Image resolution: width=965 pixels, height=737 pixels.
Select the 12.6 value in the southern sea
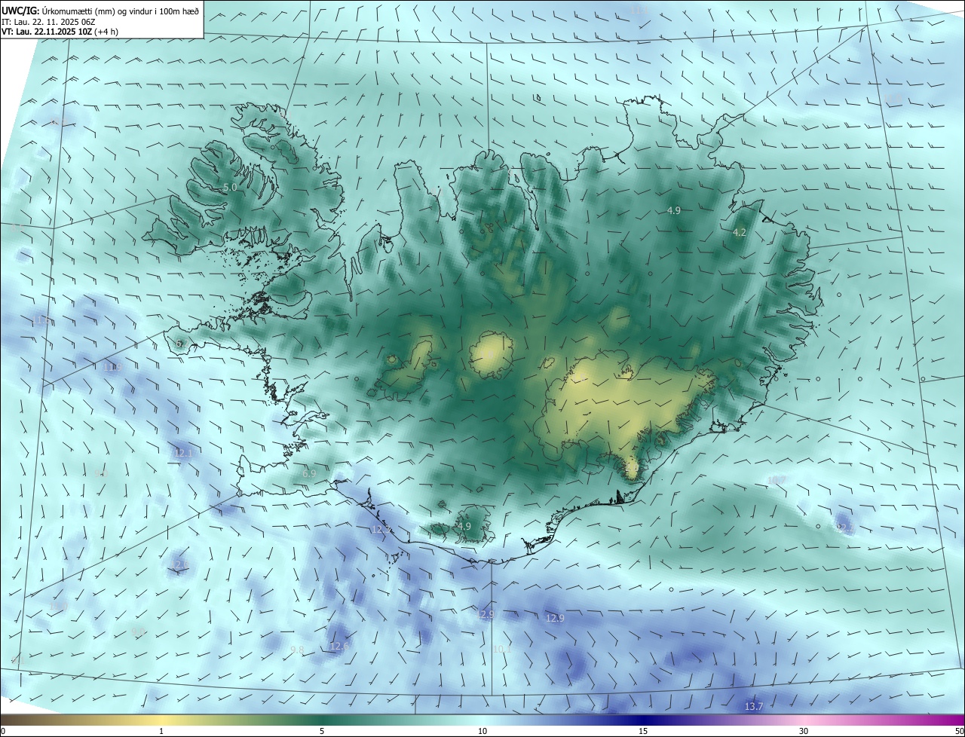click(339, 647)
